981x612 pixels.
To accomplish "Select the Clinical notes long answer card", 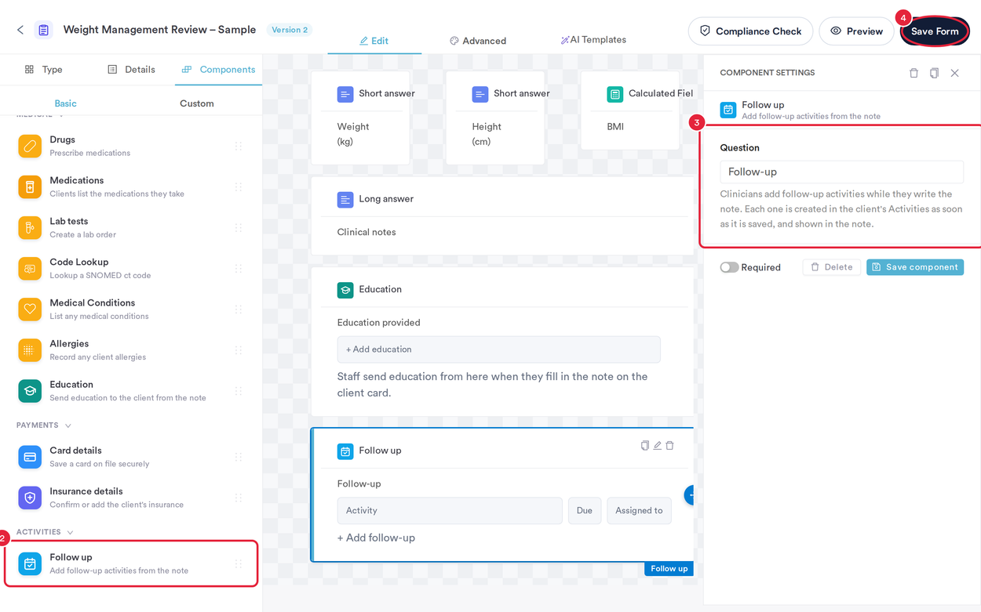I will pyautogui.click(x=502, y=216).
